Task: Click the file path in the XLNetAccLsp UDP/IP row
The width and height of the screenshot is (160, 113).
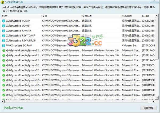Action: [61, 26]
